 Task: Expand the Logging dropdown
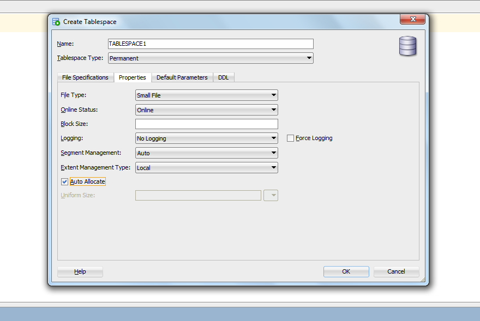(x=206, y=138)
